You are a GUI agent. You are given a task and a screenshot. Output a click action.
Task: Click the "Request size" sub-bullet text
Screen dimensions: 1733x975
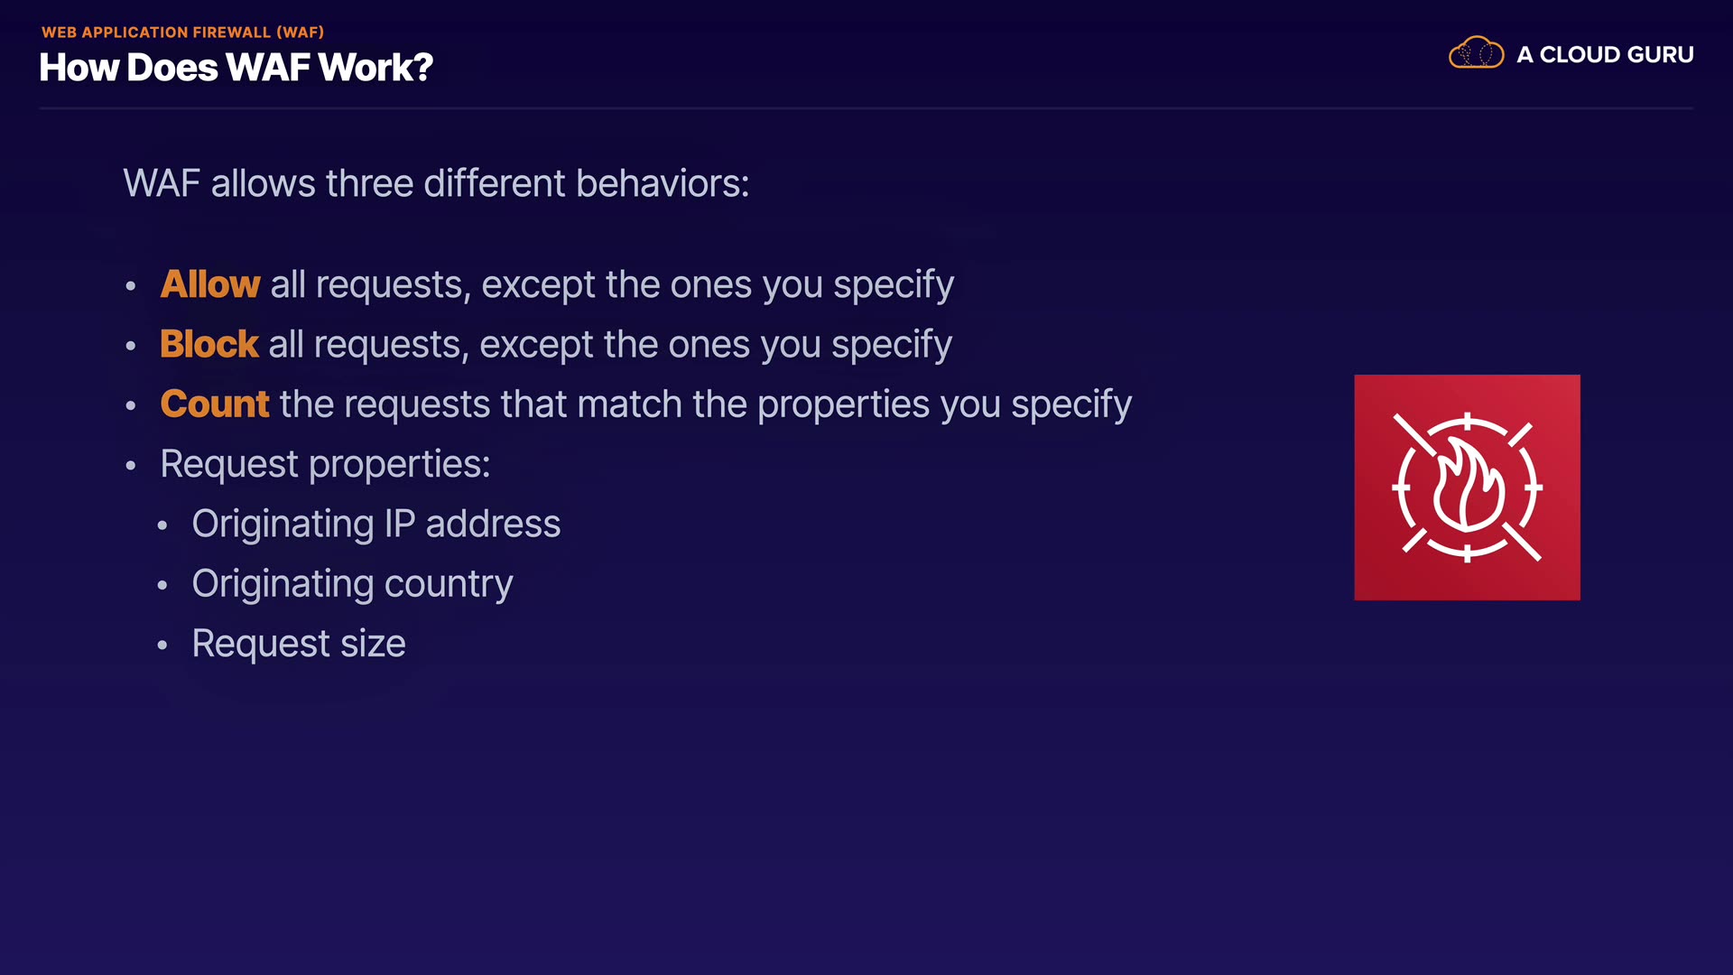coord(299,644)
